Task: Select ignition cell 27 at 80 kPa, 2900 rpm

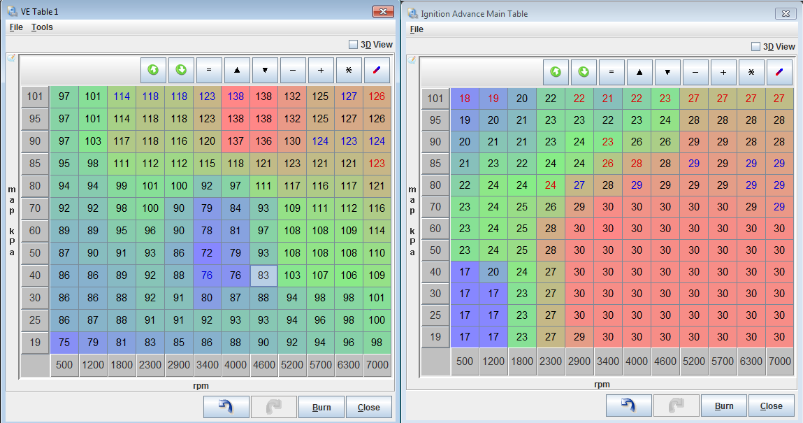Action: pyautogui.click(x=579, y=185)
